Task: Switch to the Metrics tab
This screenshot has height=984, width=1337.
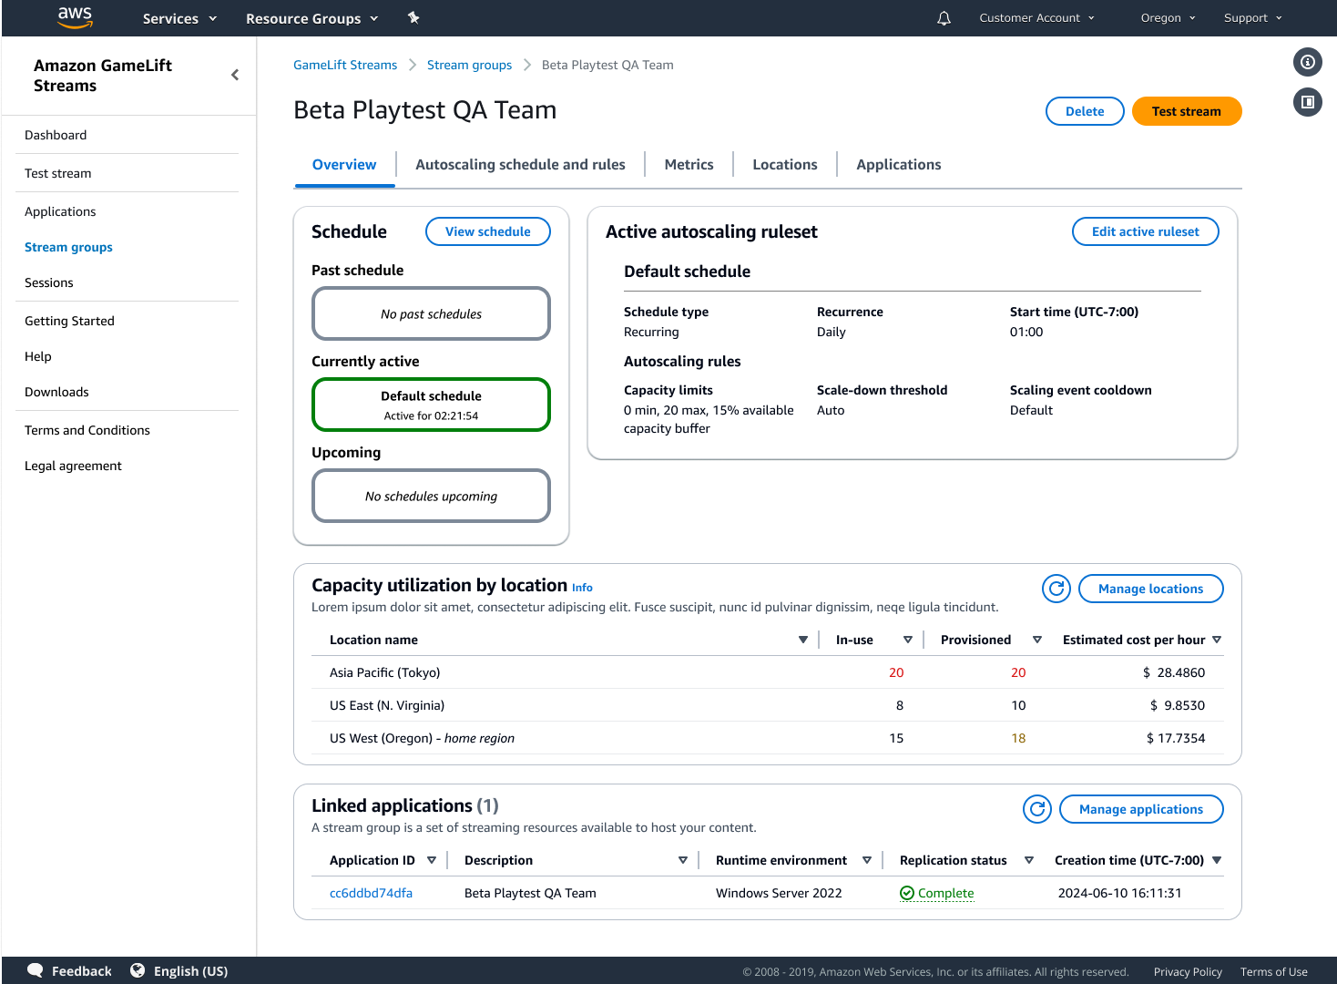Action: coord(689,165)
